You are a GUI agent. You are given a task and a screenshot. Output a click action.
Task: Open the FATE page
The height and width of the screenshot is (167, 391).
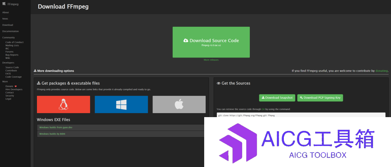[8, 74]
